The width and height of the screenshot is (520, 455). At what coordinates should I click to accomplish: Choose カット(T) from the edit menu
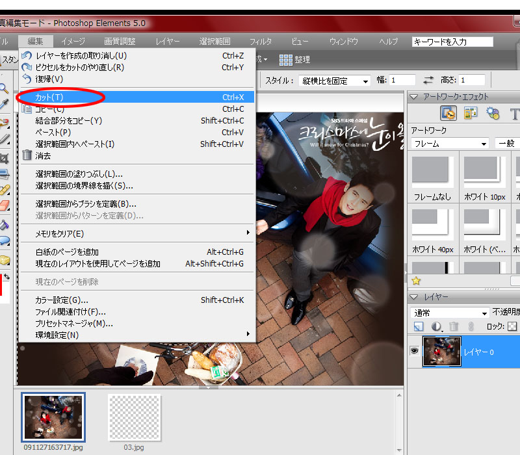(137, 97)
